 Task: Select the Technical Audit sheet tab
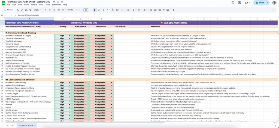(26, 126)
